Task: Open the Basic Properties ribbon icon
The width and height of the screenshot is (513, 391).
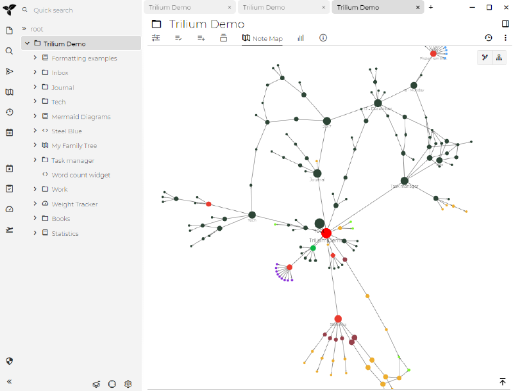Action: click(x=156, y=38)
